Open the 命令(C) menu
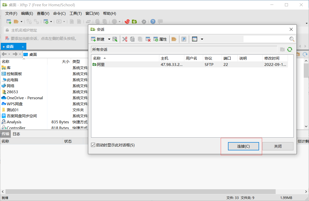309x201 pixels. 59,14
